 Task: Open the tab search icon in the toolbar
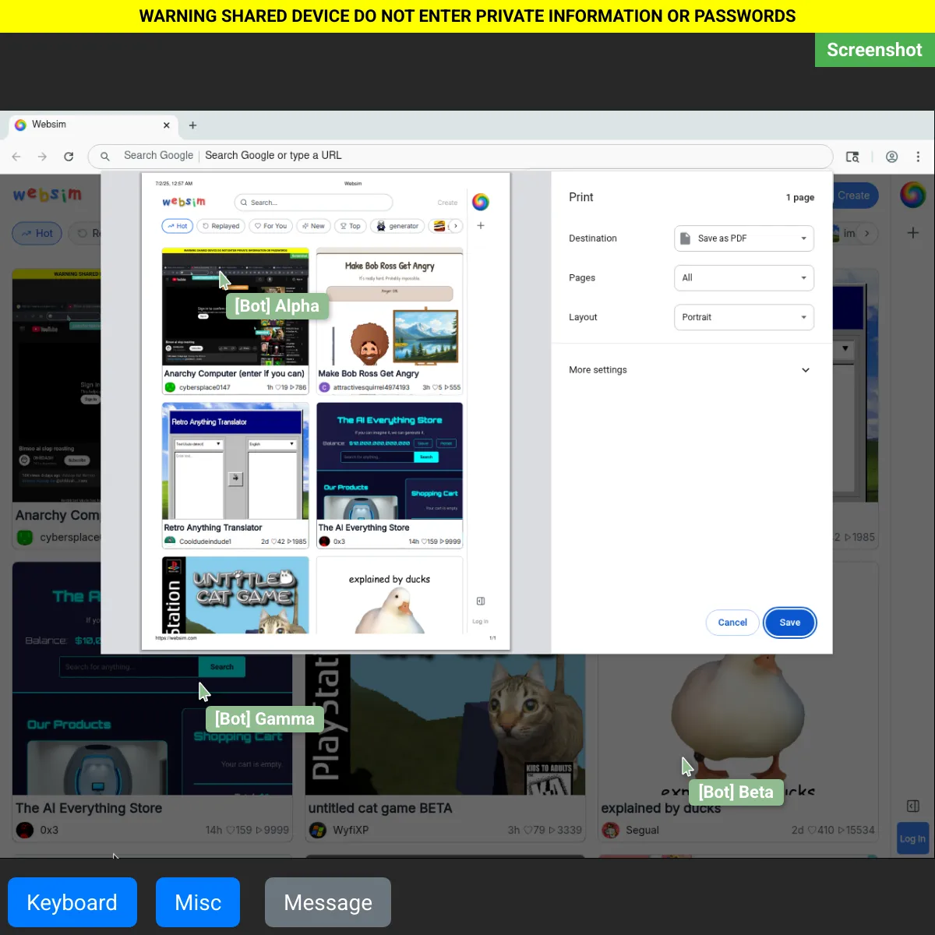(x=852, y=157)
